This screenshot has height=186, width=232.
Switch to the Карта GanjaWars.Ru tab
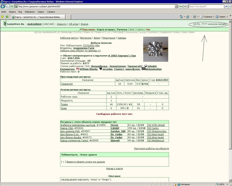click(38, 17)
